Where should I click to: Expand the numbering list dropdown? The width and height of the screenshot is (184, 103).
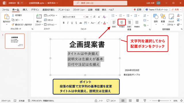tap(124, 15)
